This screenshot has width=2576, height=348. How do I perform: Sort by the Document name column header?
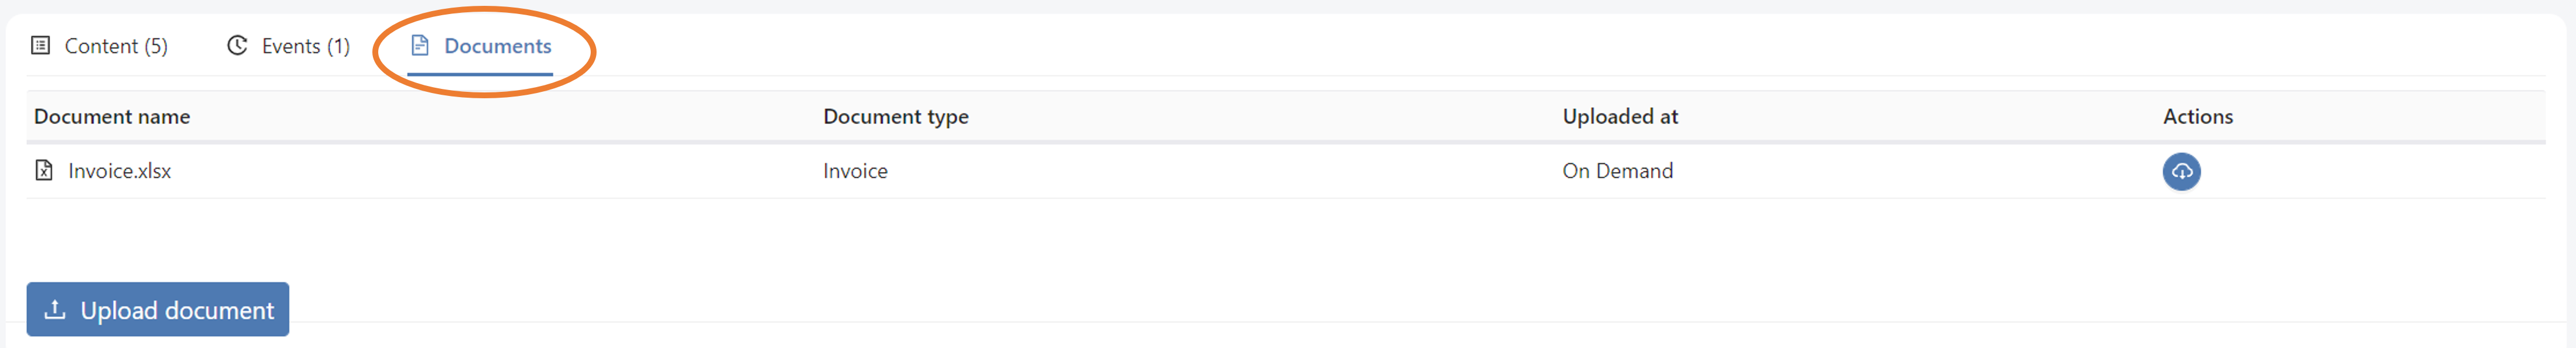click(x=111, y=116)
